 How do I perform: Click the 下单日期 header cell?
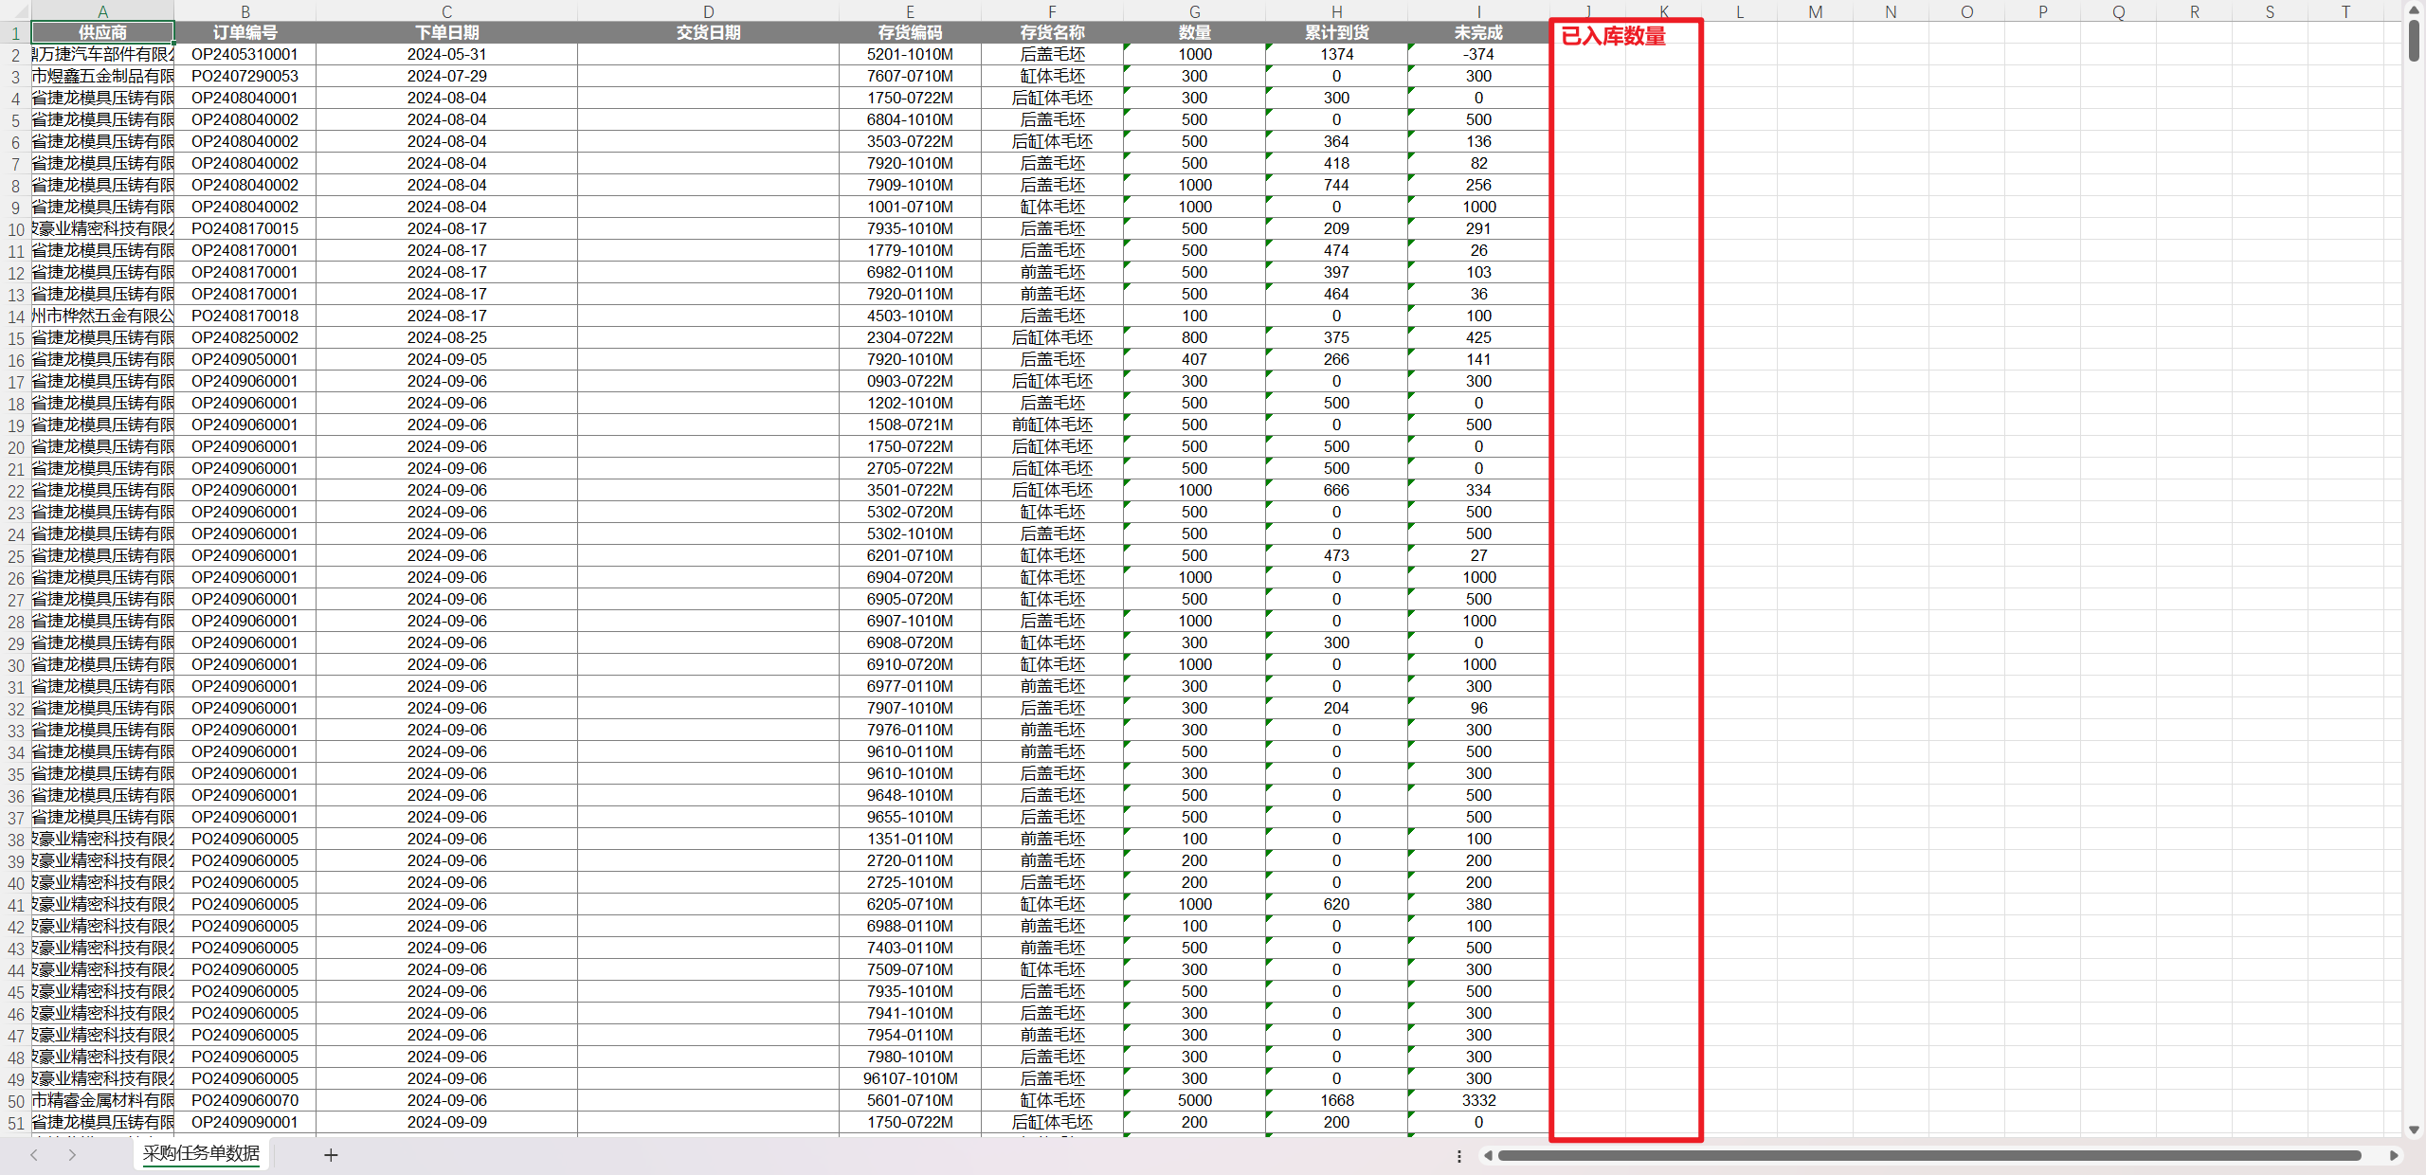point(446,32)
